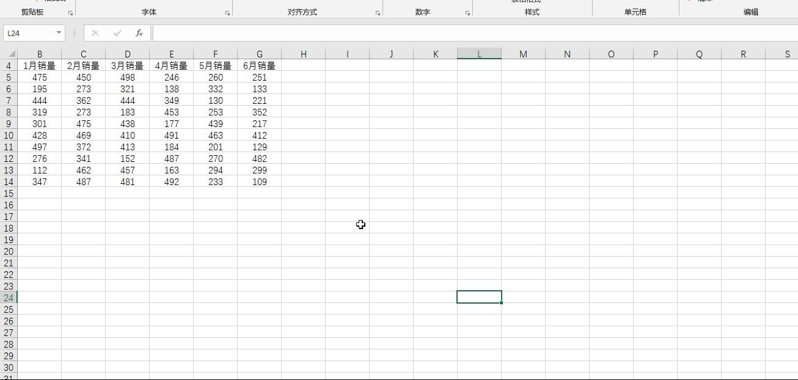Select the cell containing 475 in column B
798x380 pixels.
tap(40, 78)
